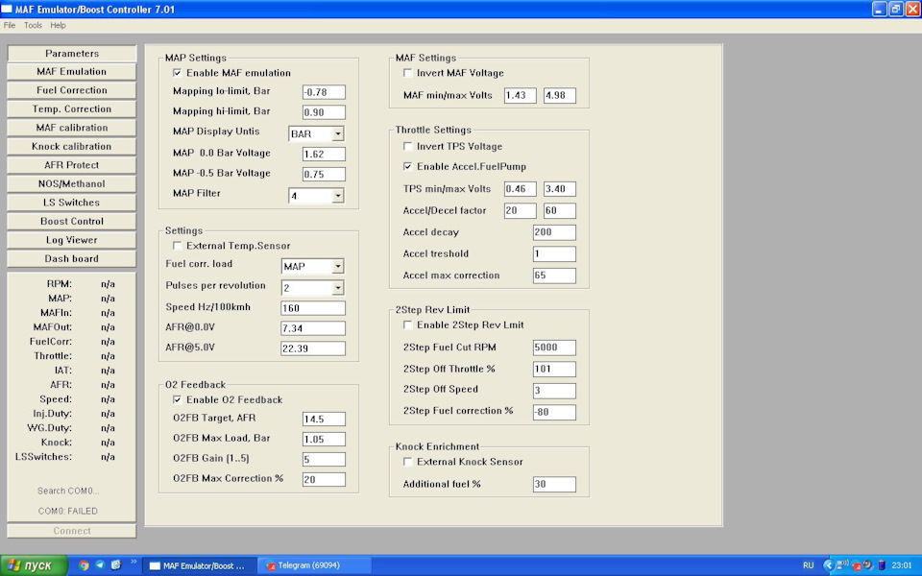922x576 pixels.
Task: Click the MAF Emulator/Boost taskbar button
Action: [200, 566]
